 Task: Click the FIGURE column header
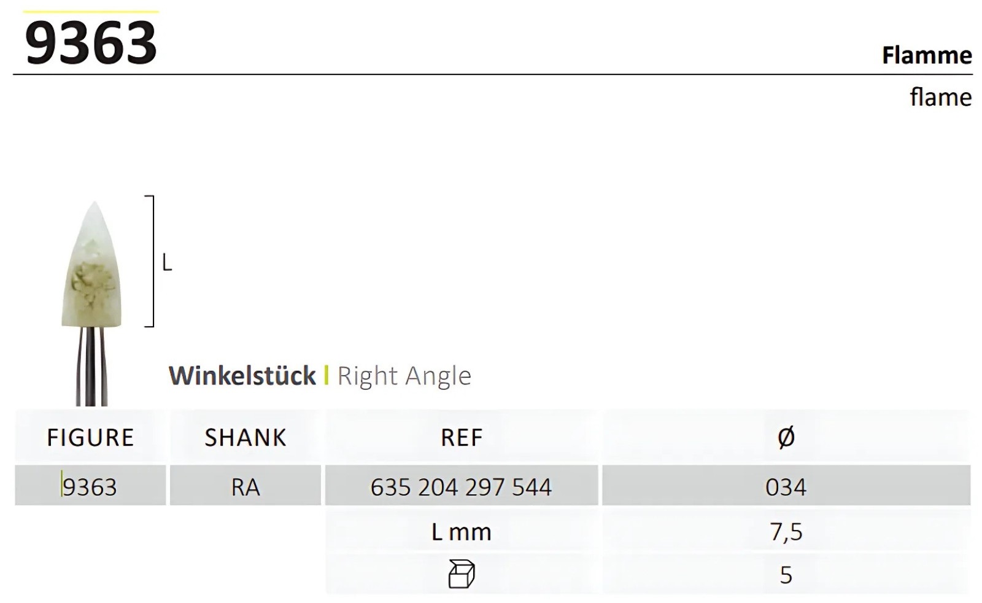pos(90,438)
